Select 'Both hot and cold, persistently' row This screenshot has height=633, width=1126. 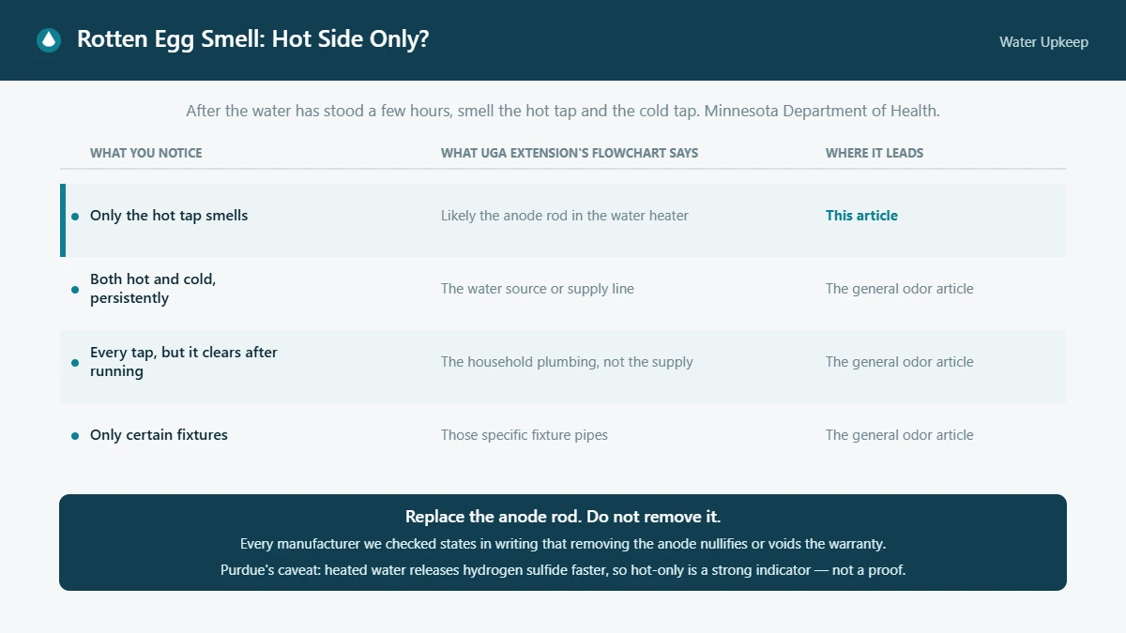(563, 294)
